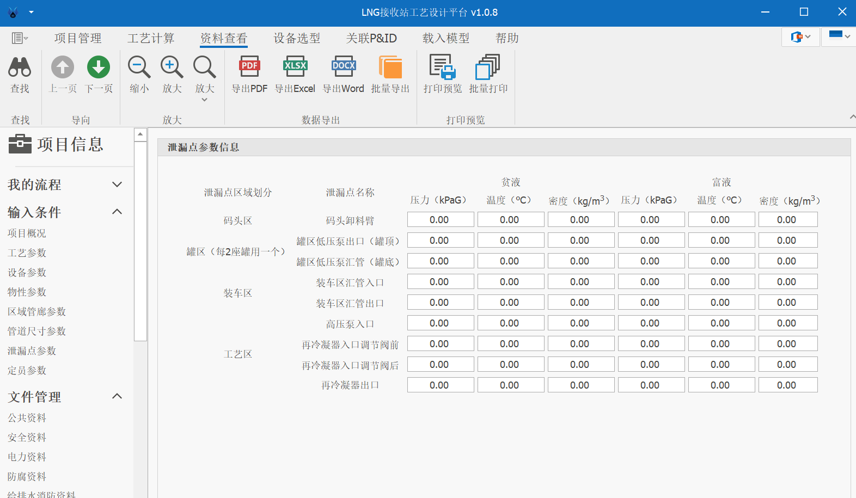Open the 设备选型 ribbon tab
This screenshot has width=856, height=498.
pos(297,38)
